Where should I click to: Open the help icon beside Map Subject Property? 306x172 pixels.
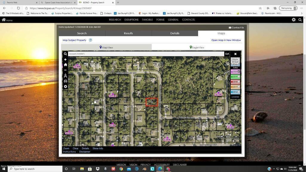coord(90,40)
